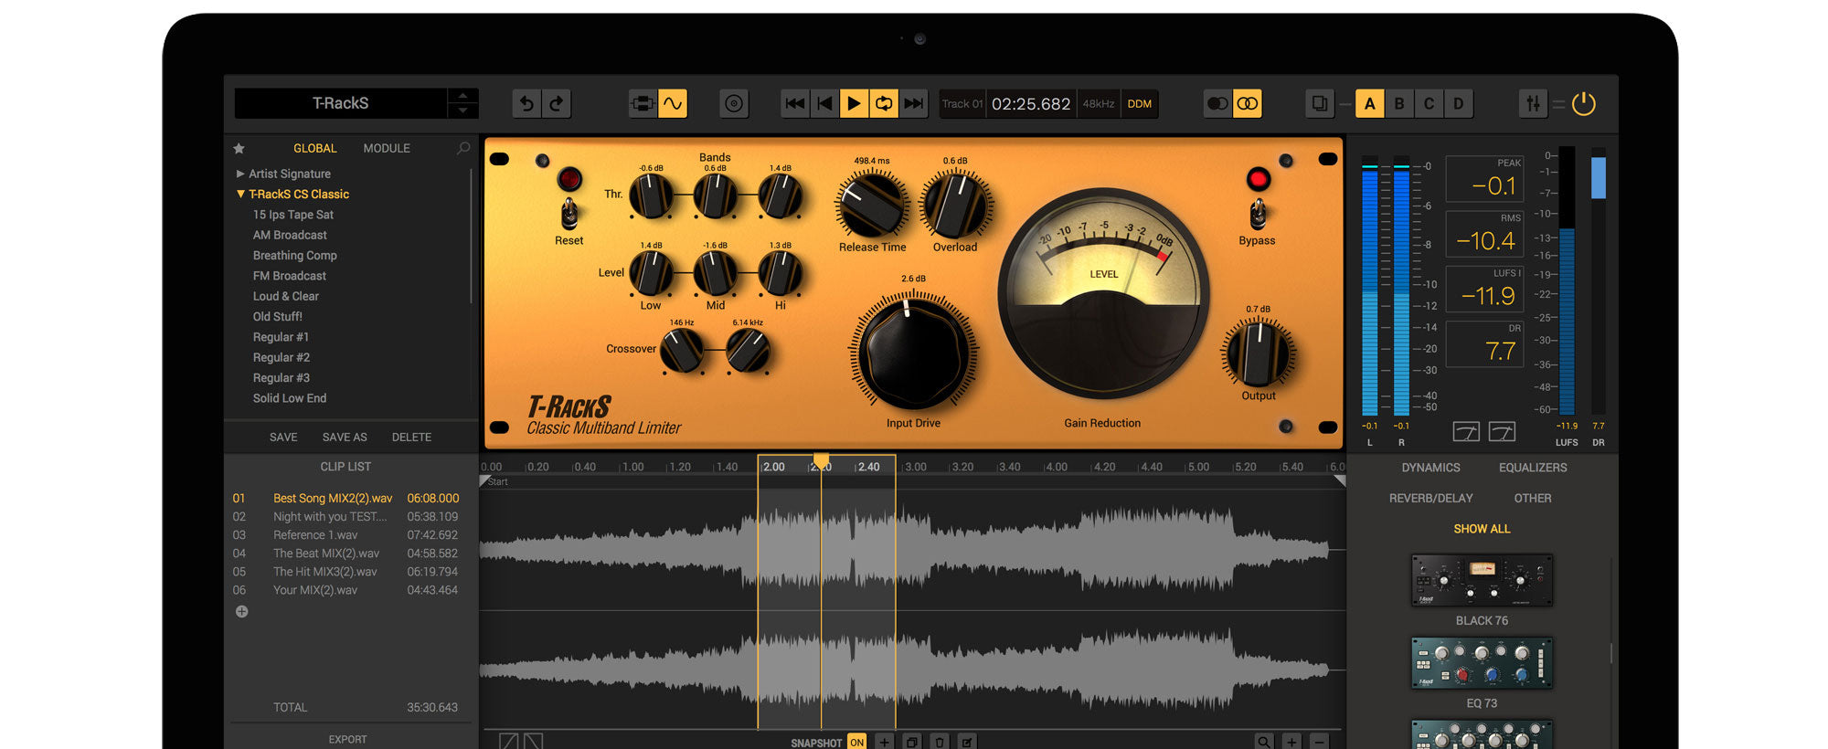The width and height of the screenshot is (1828, 749).
Task: Select the mono link circles icon
Action: pyautogui.click(x=1217, y=103)
